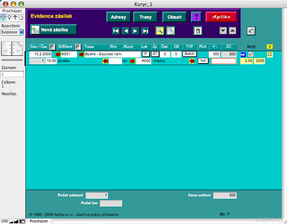Click the down triangle button in header
Viewport: 287px width, 224px height.
click(223, 31)
